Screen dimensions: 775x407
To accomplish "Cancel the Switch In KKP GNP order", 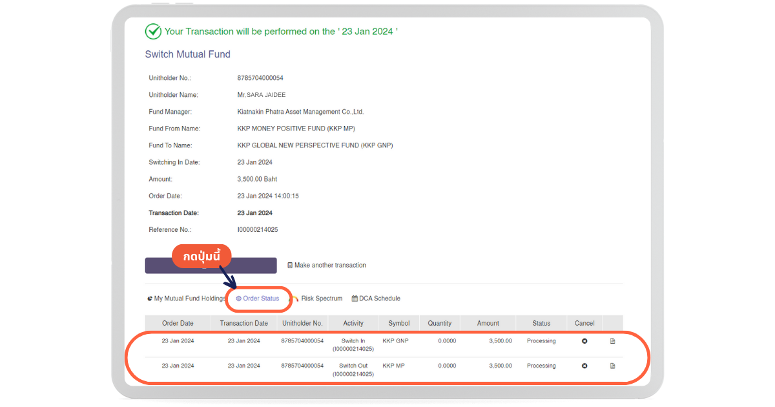I will point(584,341).
